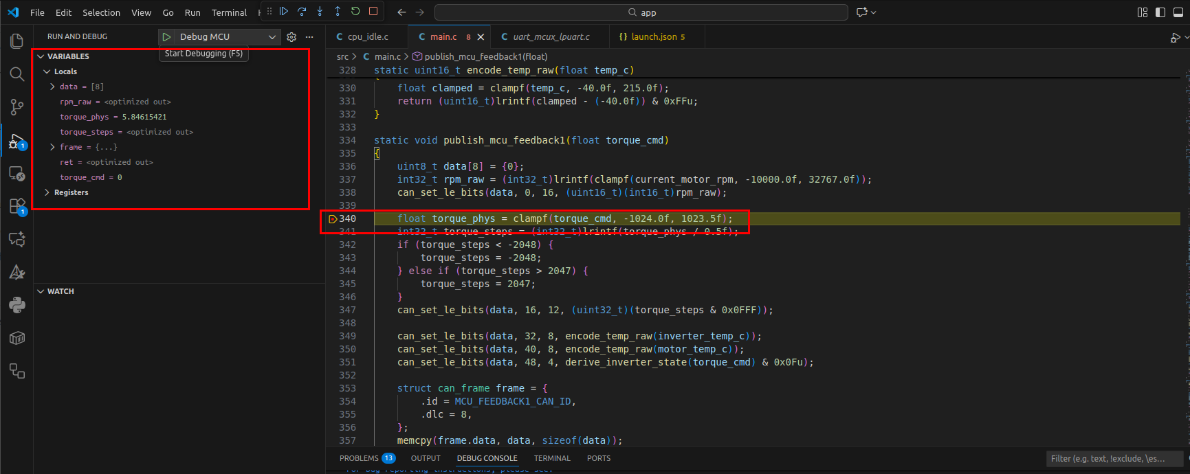
Task: Switch to the PORTS panel tab
Action: click(x=599, y=458)
